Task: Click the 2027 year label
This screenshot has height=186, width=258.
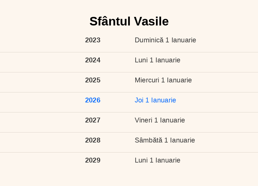Action: 93,120
